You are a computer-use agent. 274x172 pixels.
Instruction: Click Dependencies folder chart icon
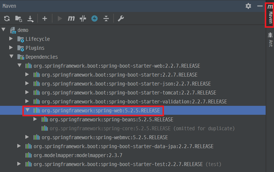[21, 57]
